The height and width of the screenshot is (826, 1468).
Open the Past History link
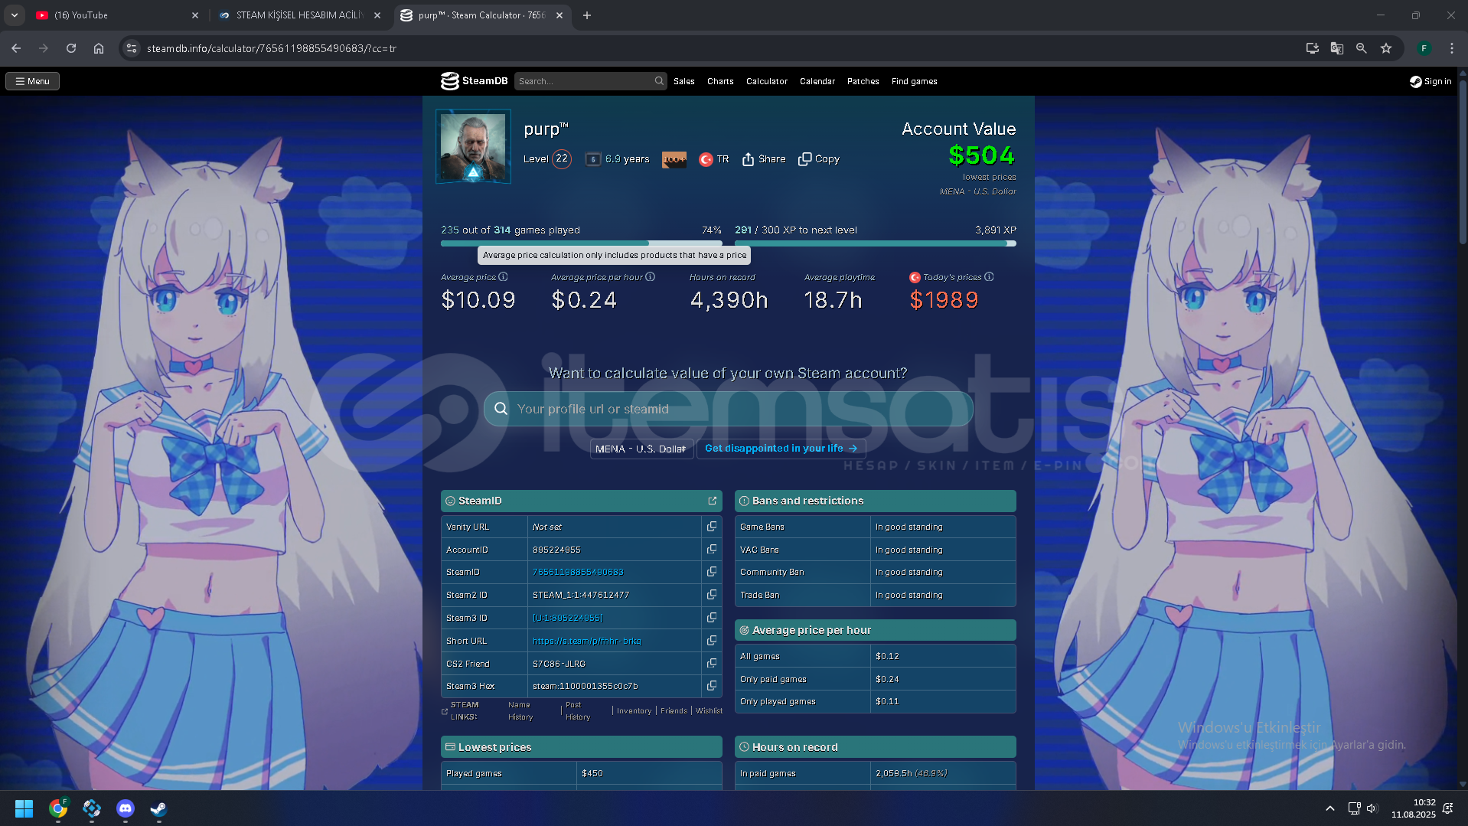tap(578, 711)
